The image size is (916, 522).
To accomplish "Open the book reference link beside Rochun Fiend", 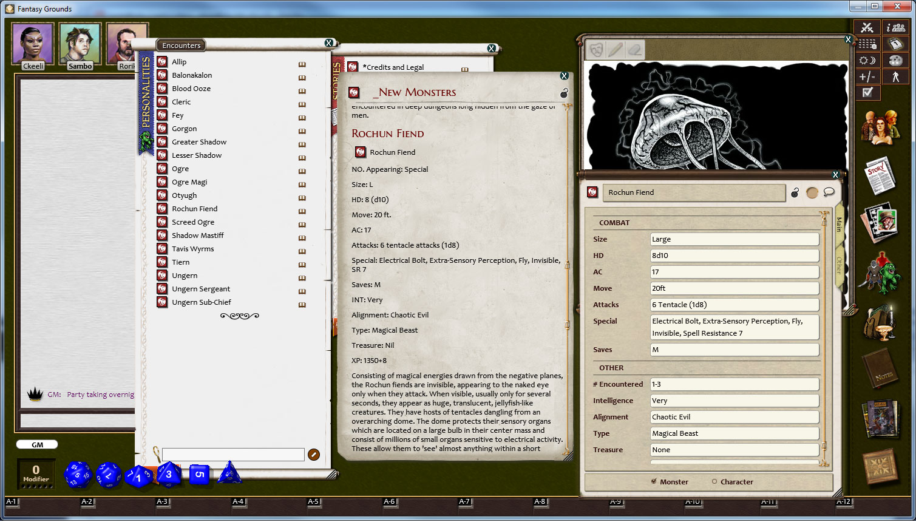I will 302,211.
